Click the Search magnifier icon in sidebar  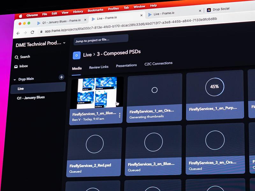click(17, 57)
